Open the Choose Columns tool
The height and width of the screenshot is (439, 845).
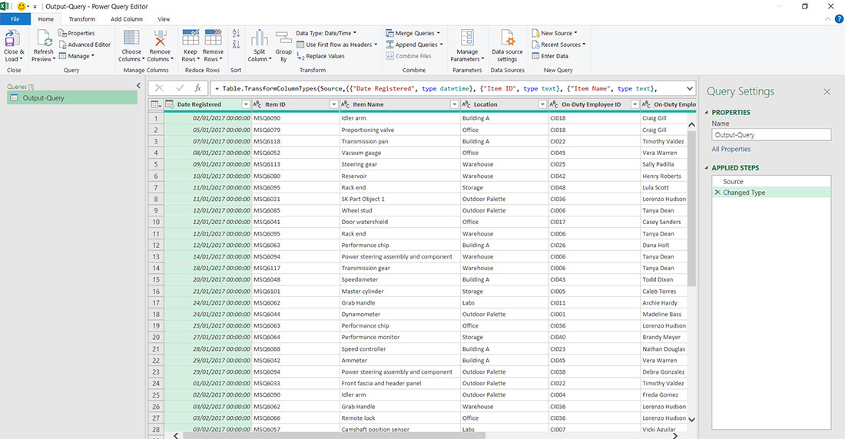click(131, 46)
